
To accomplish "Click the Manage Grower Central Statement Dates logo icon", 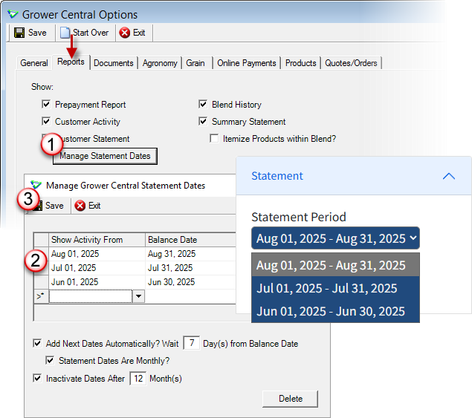I will (x=36, y=186).
